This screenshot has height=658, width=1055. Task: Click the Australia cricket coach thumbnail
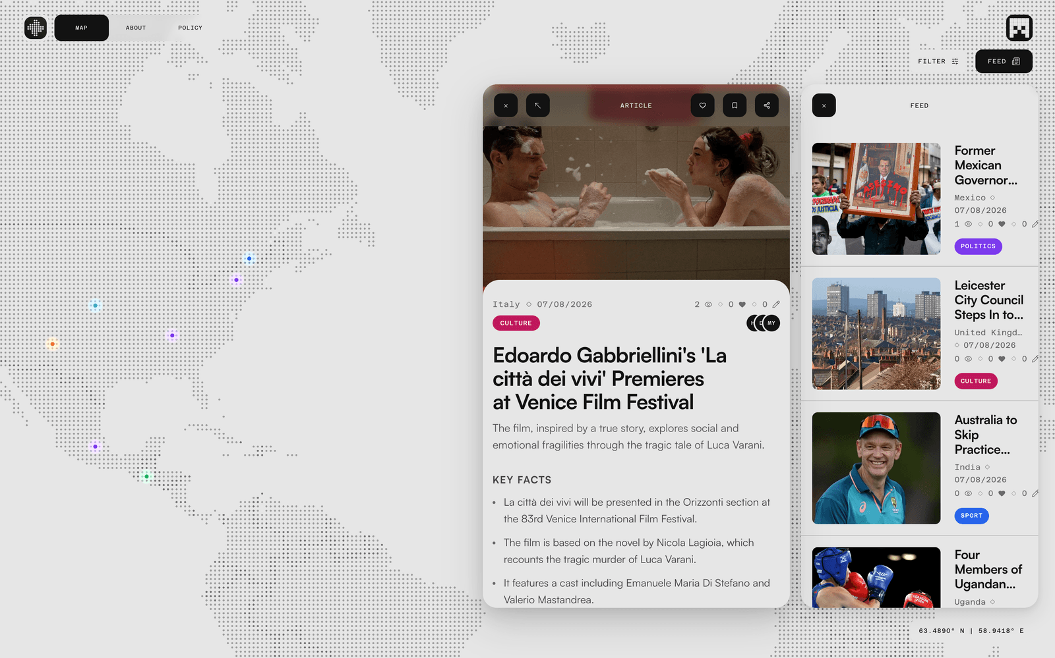click(x=876, y=468)
